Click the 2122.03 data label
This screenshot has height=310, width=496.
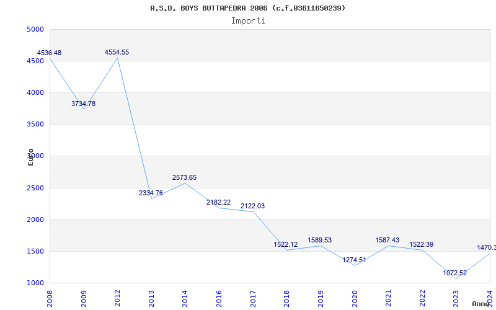tap(253, 206)
